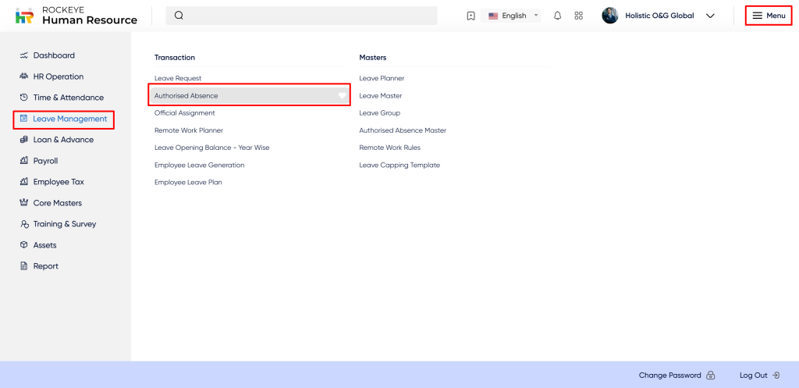Click the lock icon beside Change Password
Screen dimensions: 799x388
pyautogui.click(x=710, y=376)
